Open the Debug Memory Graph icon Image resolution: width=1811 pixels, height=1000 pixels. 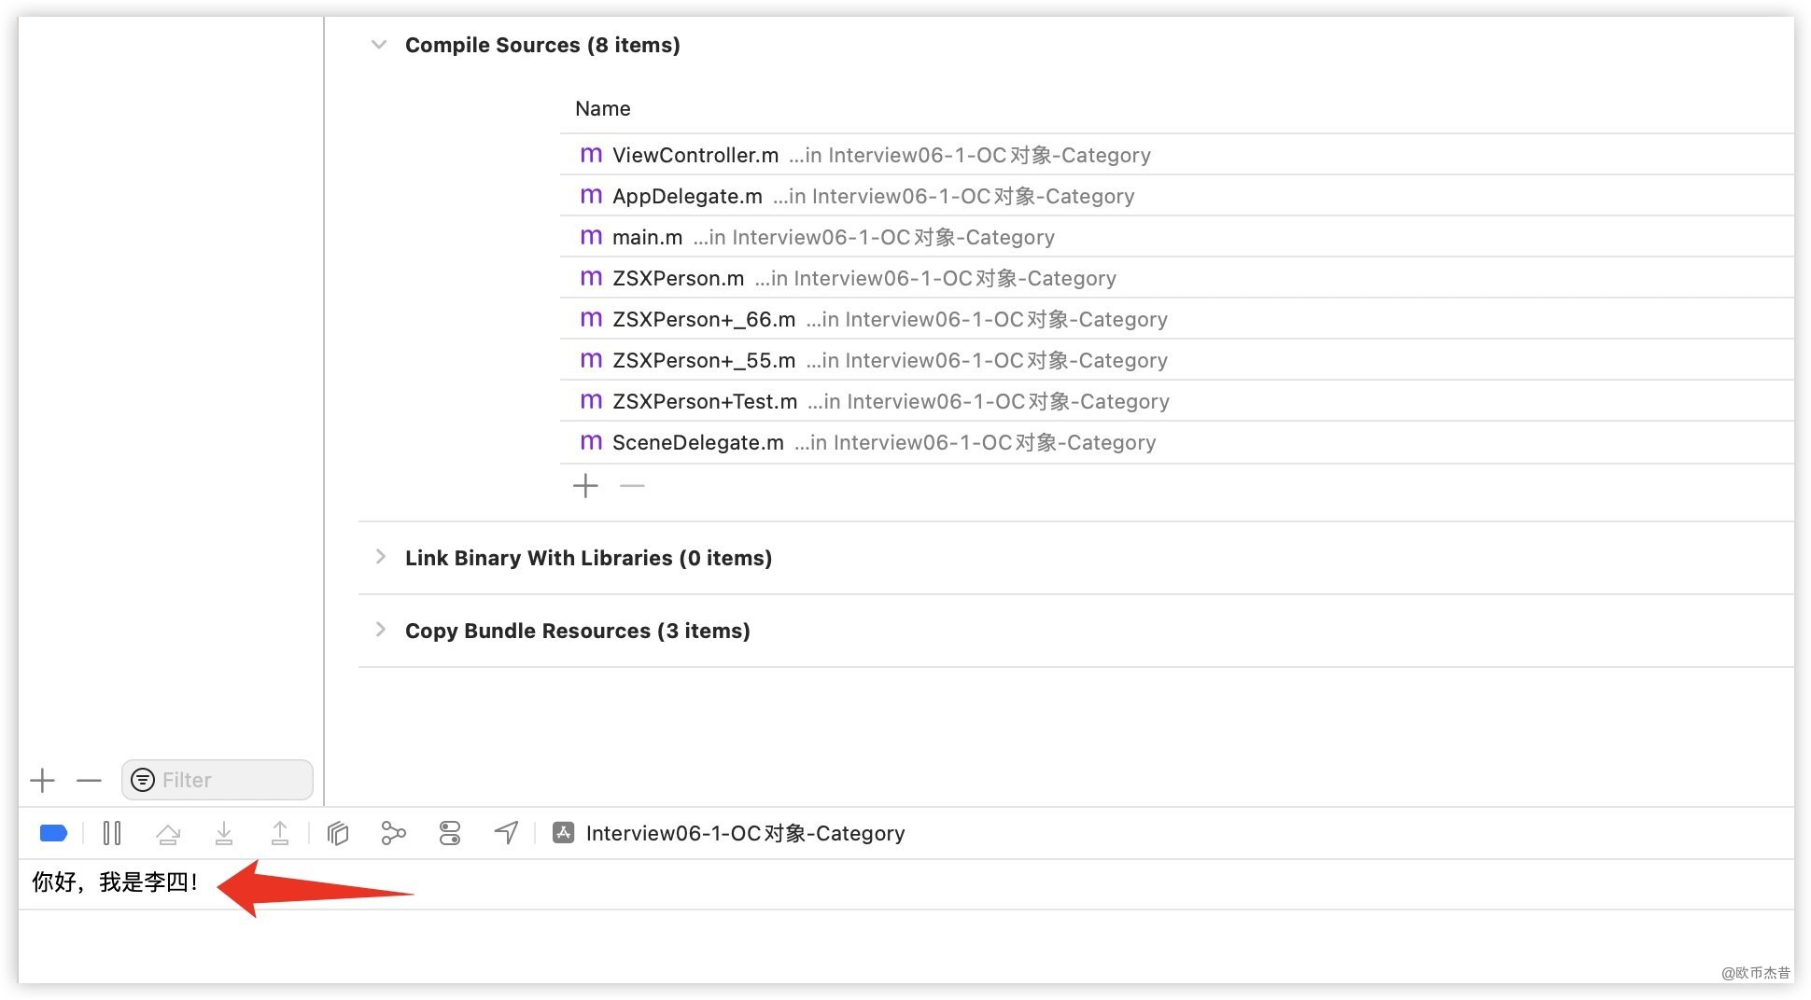(393, 833)
